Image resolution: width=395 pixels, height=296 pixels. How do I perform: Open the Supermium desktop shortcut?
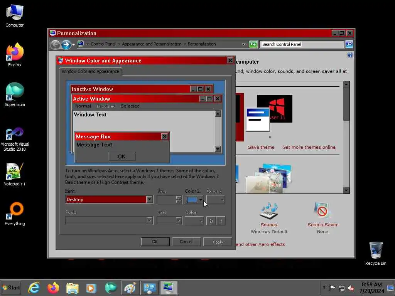coord(15,95)
